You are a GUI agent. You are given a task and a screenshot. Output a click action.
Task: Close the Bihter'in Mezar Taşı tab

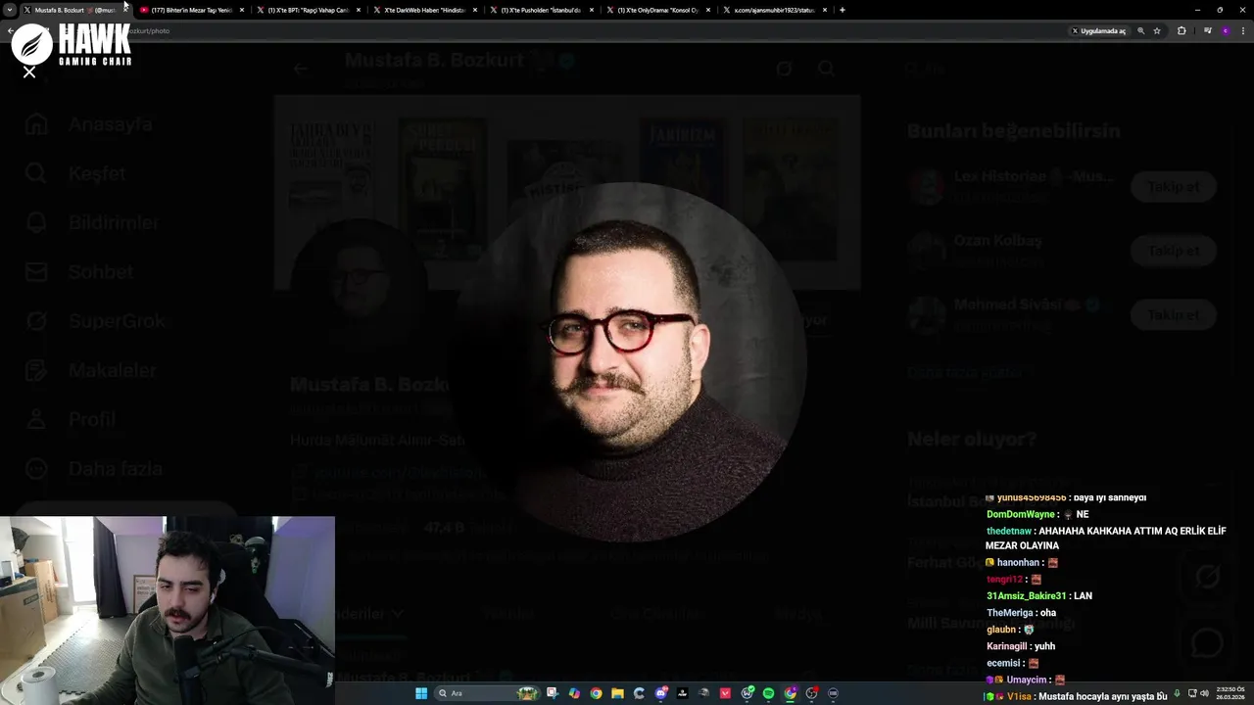tap(242, 10)
